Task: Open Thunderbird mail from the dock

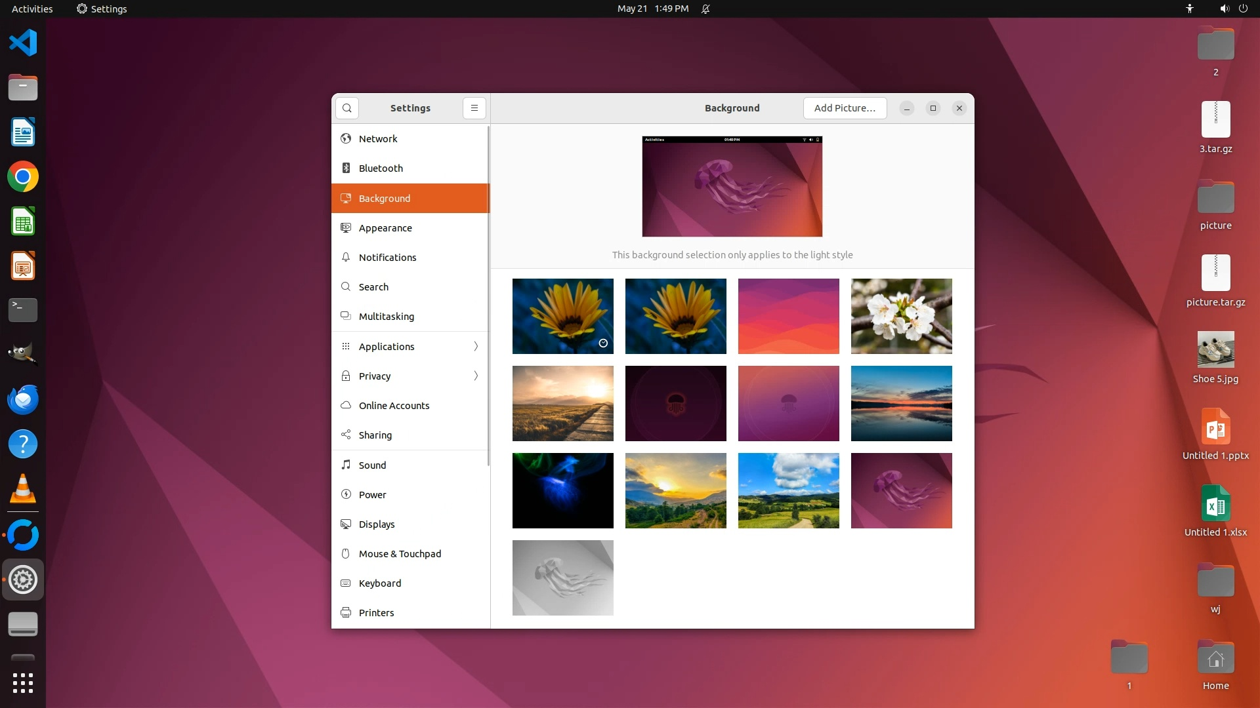Action: pos(23,399)
